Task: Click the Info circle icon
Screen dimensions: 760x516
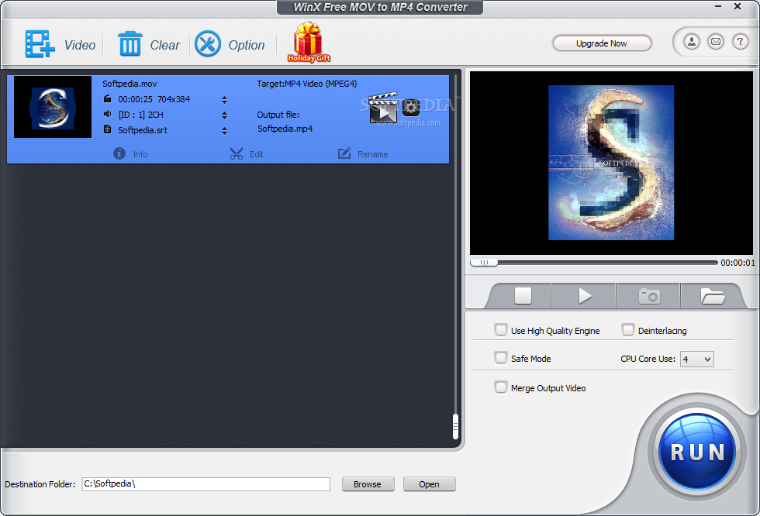Action: click(x=119, y=153)
